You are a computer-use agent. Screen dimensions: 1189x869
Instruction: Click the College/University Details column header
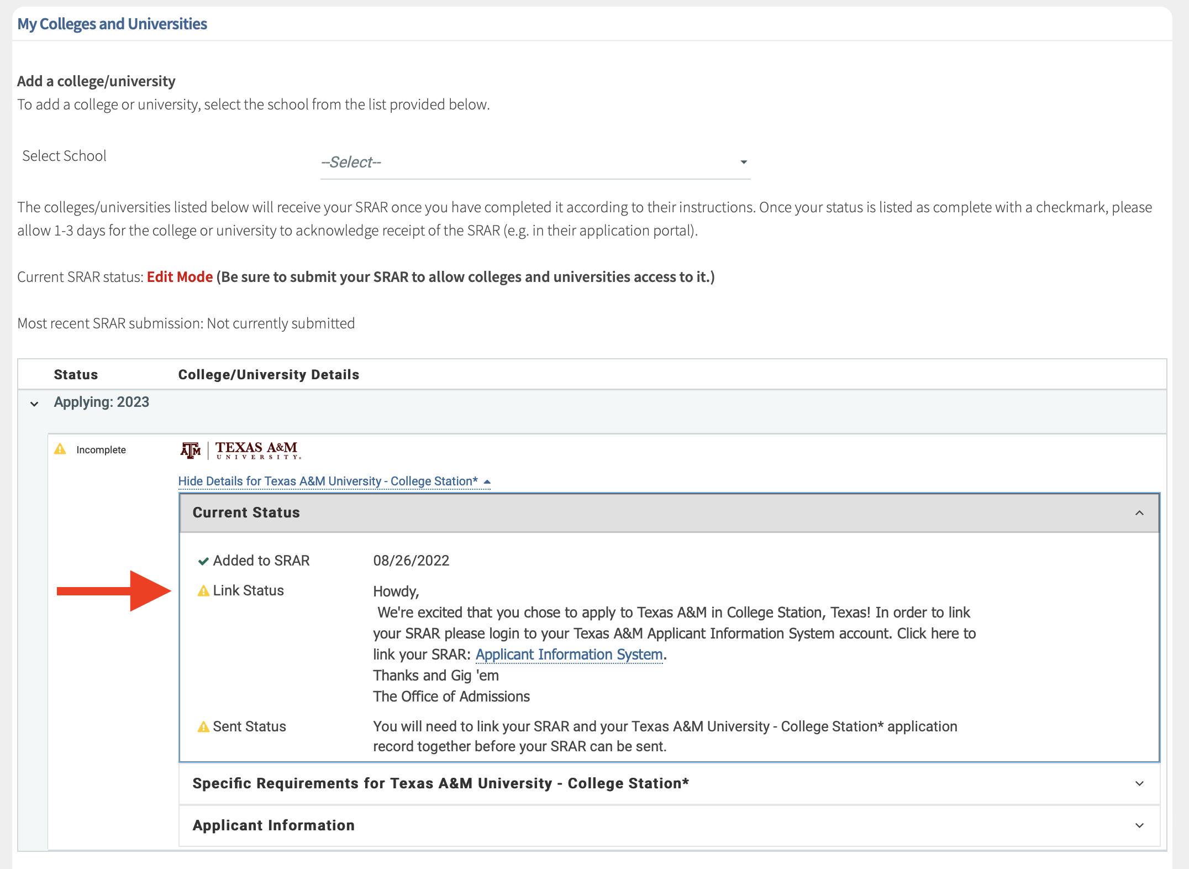click(x=269, y=375)
